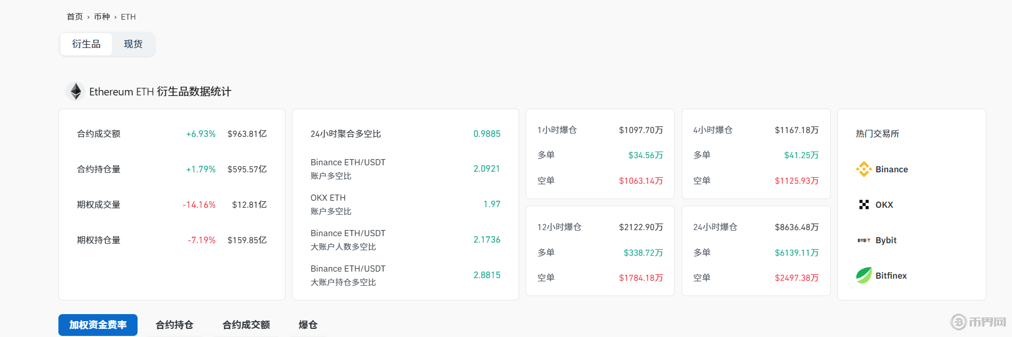Viewport: 1012px width, 337px height.
Task: Click the 币界网 watermark logo
Action: coord(979,322)
